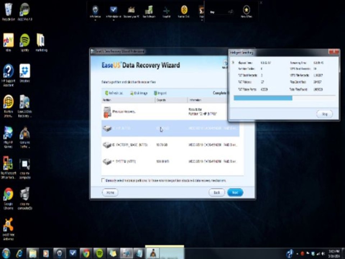Open the printer shortcut next to Recycle Bin
This screenshot has width=345, height=259.
coord(25,12)
